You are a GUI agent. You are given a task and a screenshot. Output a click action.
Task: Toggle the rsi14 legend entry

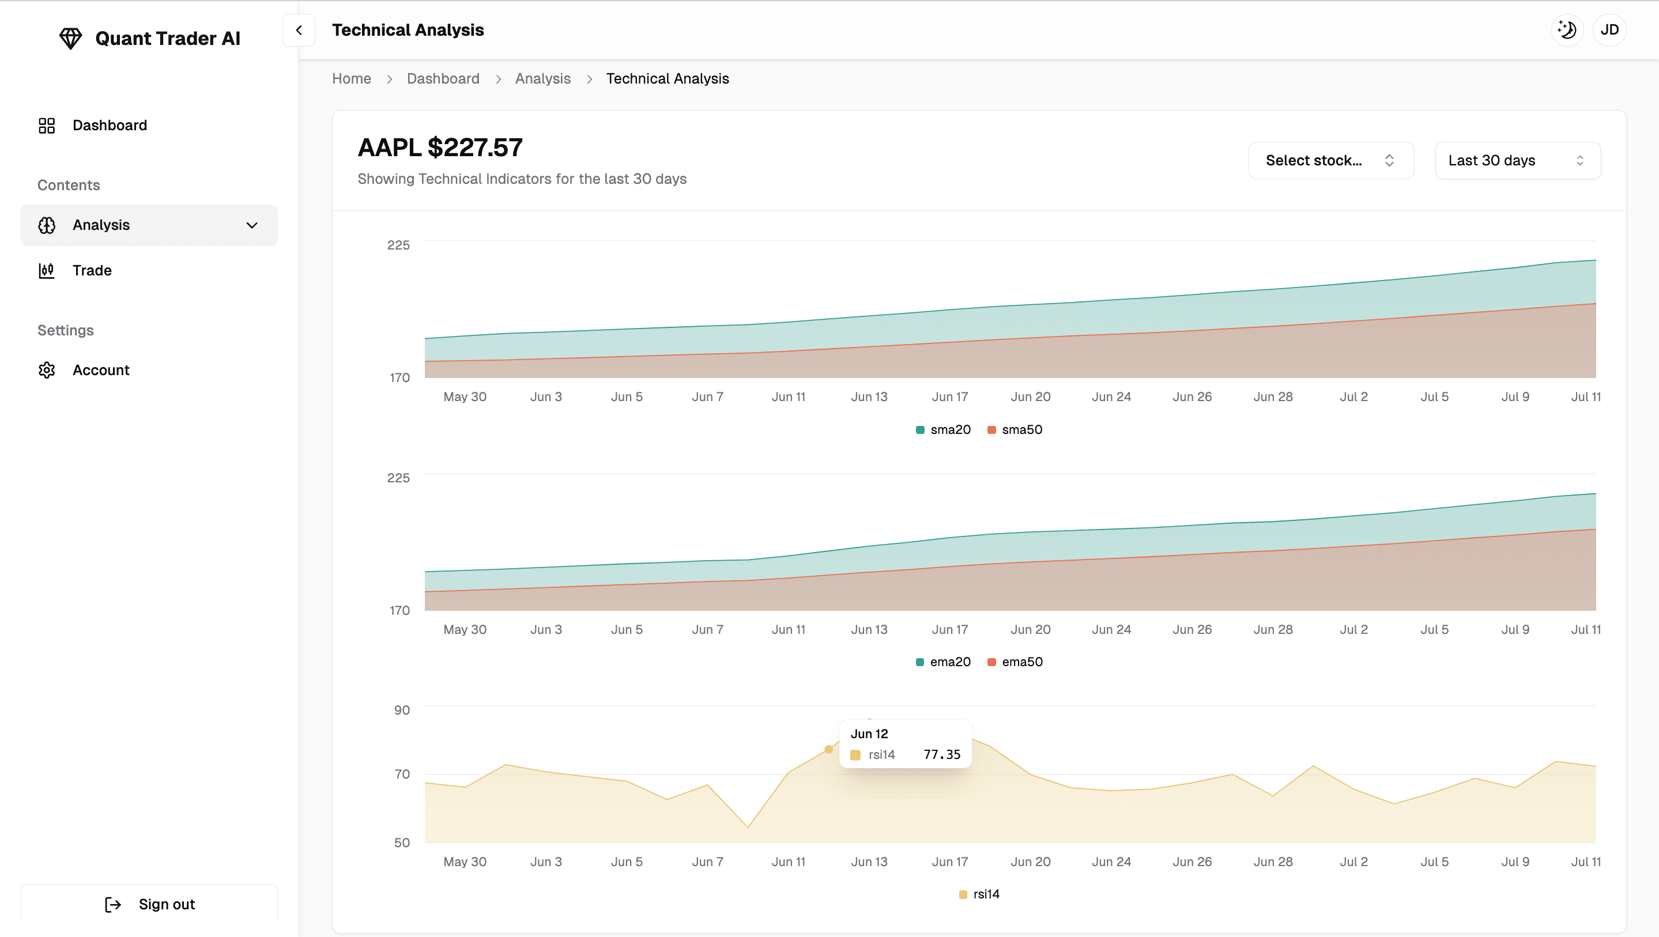coord(979,893)
